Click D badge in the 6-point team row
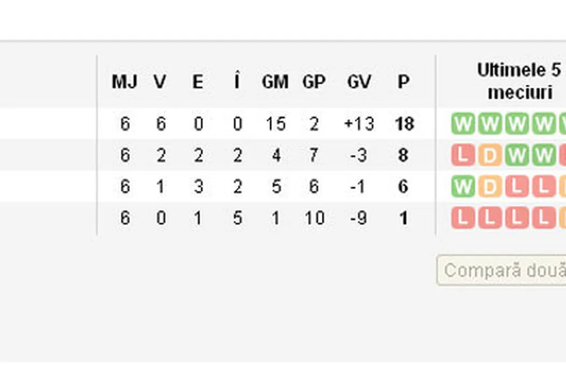The width and height of the screenshot is (566, 377). point(489,187)
